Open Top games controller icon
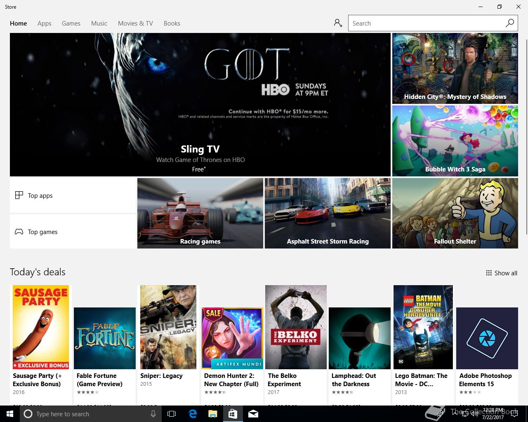The width and height of the screenshot is (528, 422). (19, 232)
